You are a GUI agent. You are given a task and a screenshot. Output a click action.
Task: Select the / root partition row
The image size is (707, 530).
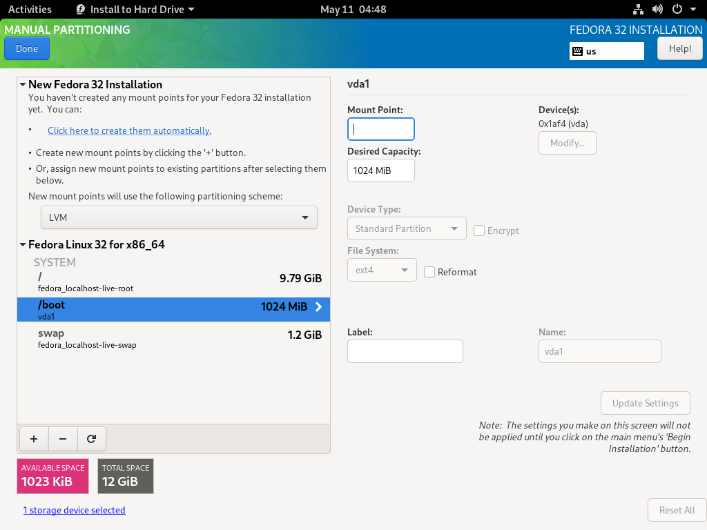point(173,282)
